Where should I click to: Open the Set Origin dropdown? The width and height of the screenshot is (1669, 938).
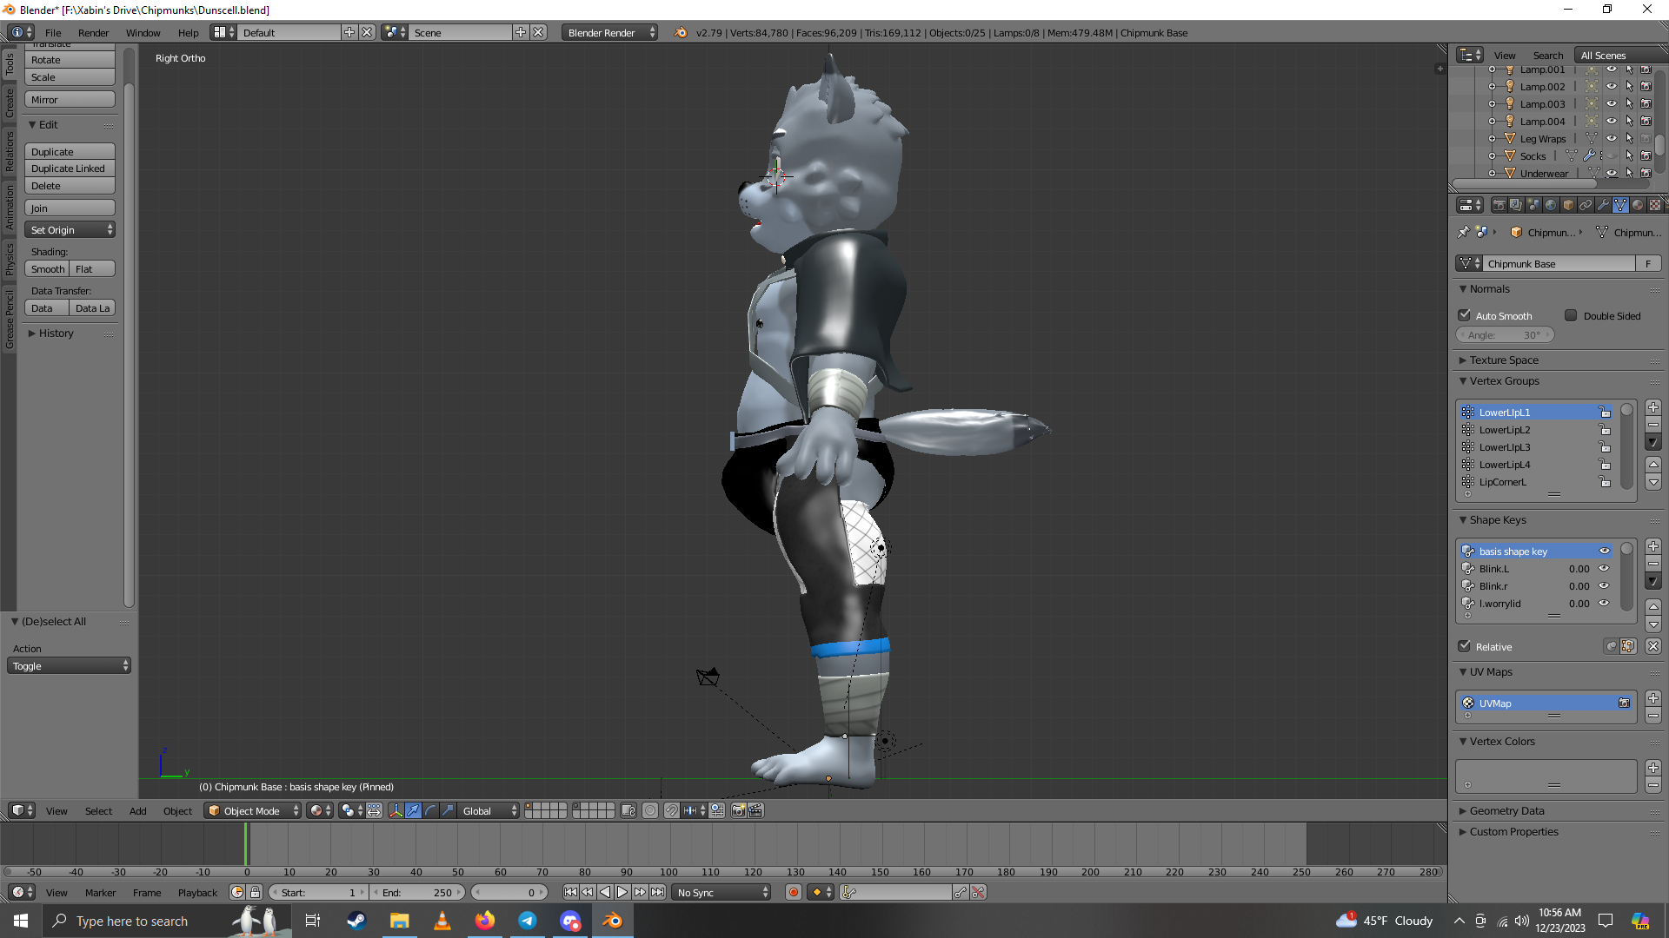(70, 229)
